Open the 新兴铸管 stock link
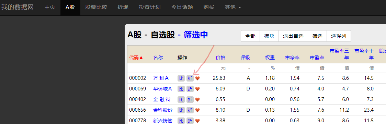 click(x=163, y=121)
